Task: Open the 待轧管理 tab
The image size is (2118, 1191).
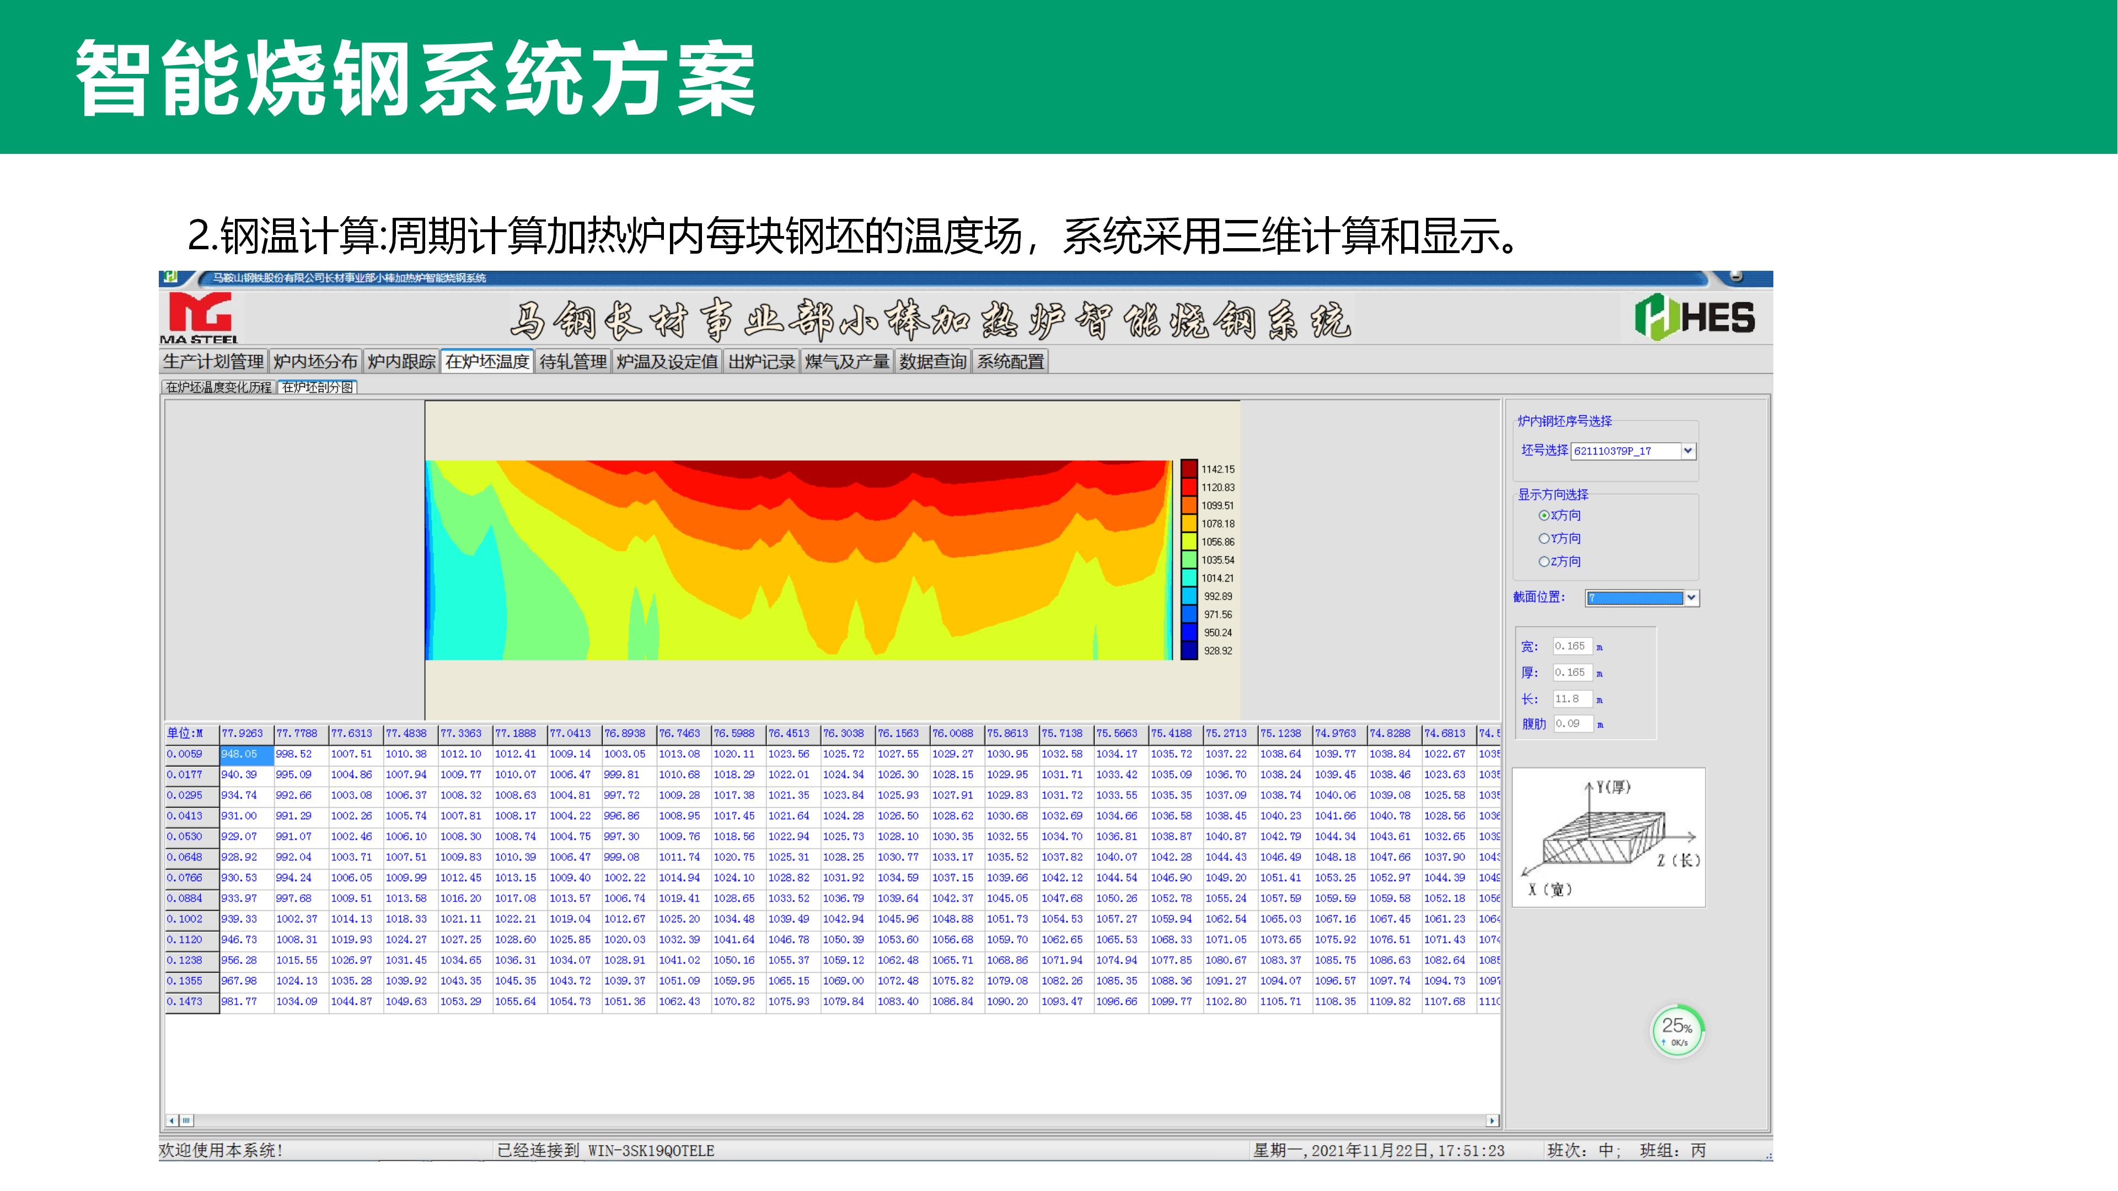Action: coord(573,362)
